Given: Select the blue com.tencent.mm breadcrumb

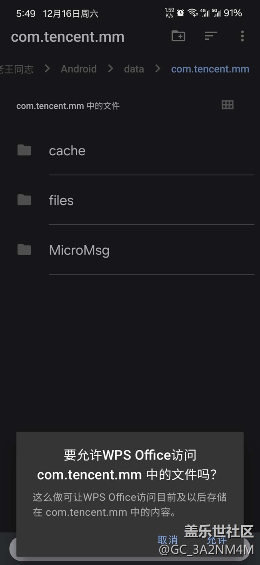Looking at the screenshot, I should click(210, 69).
